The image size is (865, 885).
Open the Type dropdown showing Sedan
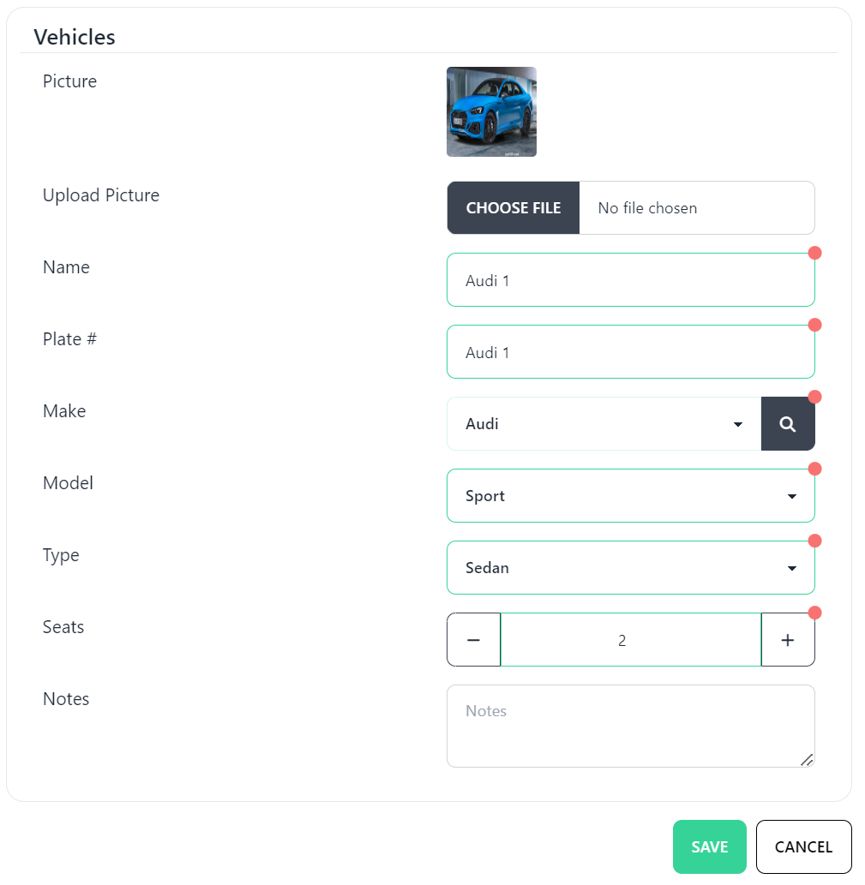pyautogui.click(x=630, y=568)
